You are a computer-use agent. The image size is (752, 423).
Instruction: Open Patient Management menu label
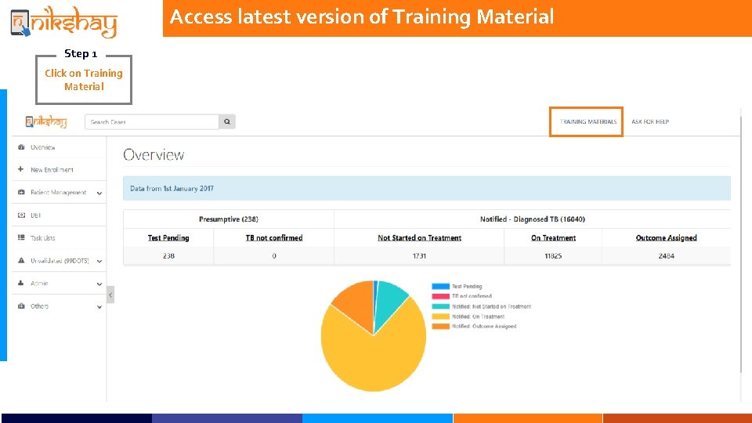point(58,193)
